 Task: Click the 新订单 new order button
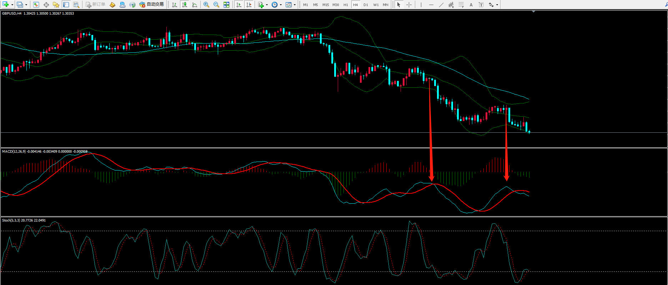(96, 5)
